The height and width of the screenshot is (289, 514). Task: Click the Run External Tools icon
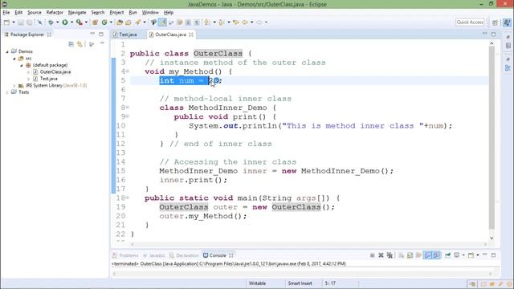click(x=79, y=22)
